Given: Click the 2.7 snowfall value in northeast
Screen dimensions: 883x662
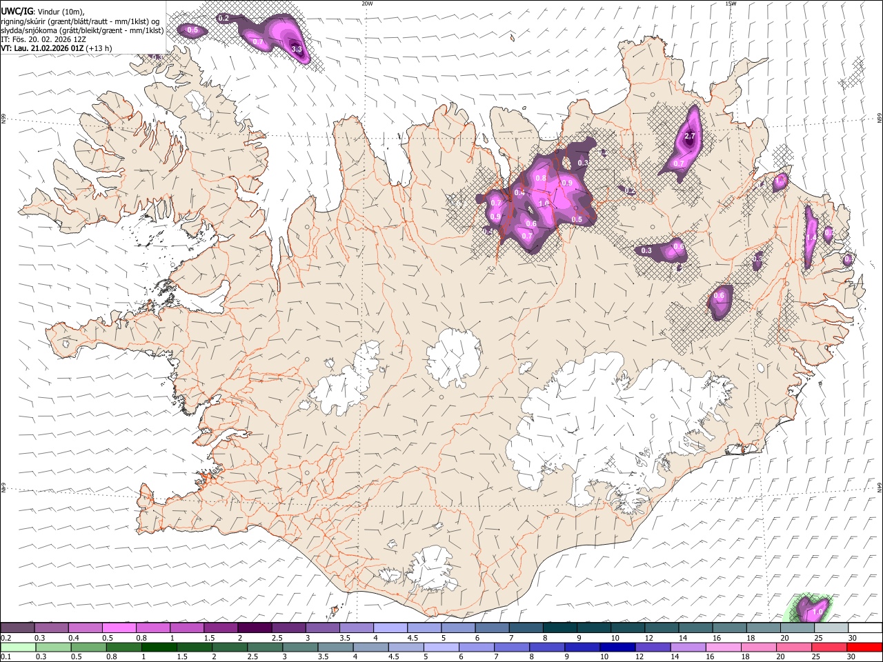Looking at the screenshot, I should pyautogui.click(x=690, y=137).
